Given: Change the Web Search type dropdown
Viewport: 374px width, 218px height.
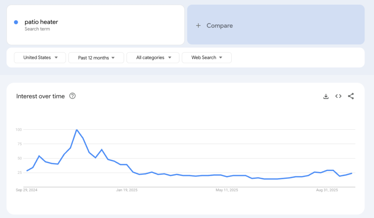Looking at the screenshot, I should [207, 58].
